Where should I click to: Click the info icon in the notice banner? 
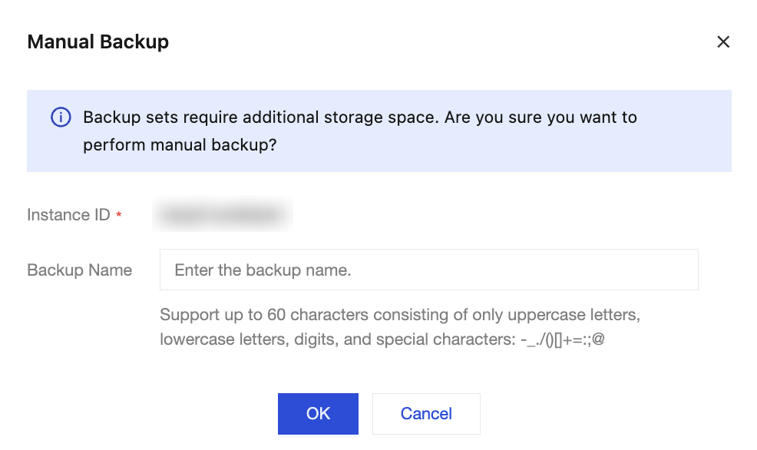tap(61, 117)
